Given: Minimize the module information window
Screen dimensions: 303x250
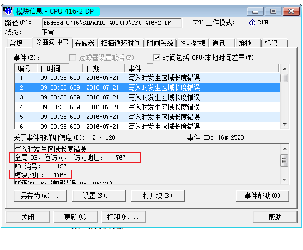Looking at the screenshot, I should click(255, 11).
